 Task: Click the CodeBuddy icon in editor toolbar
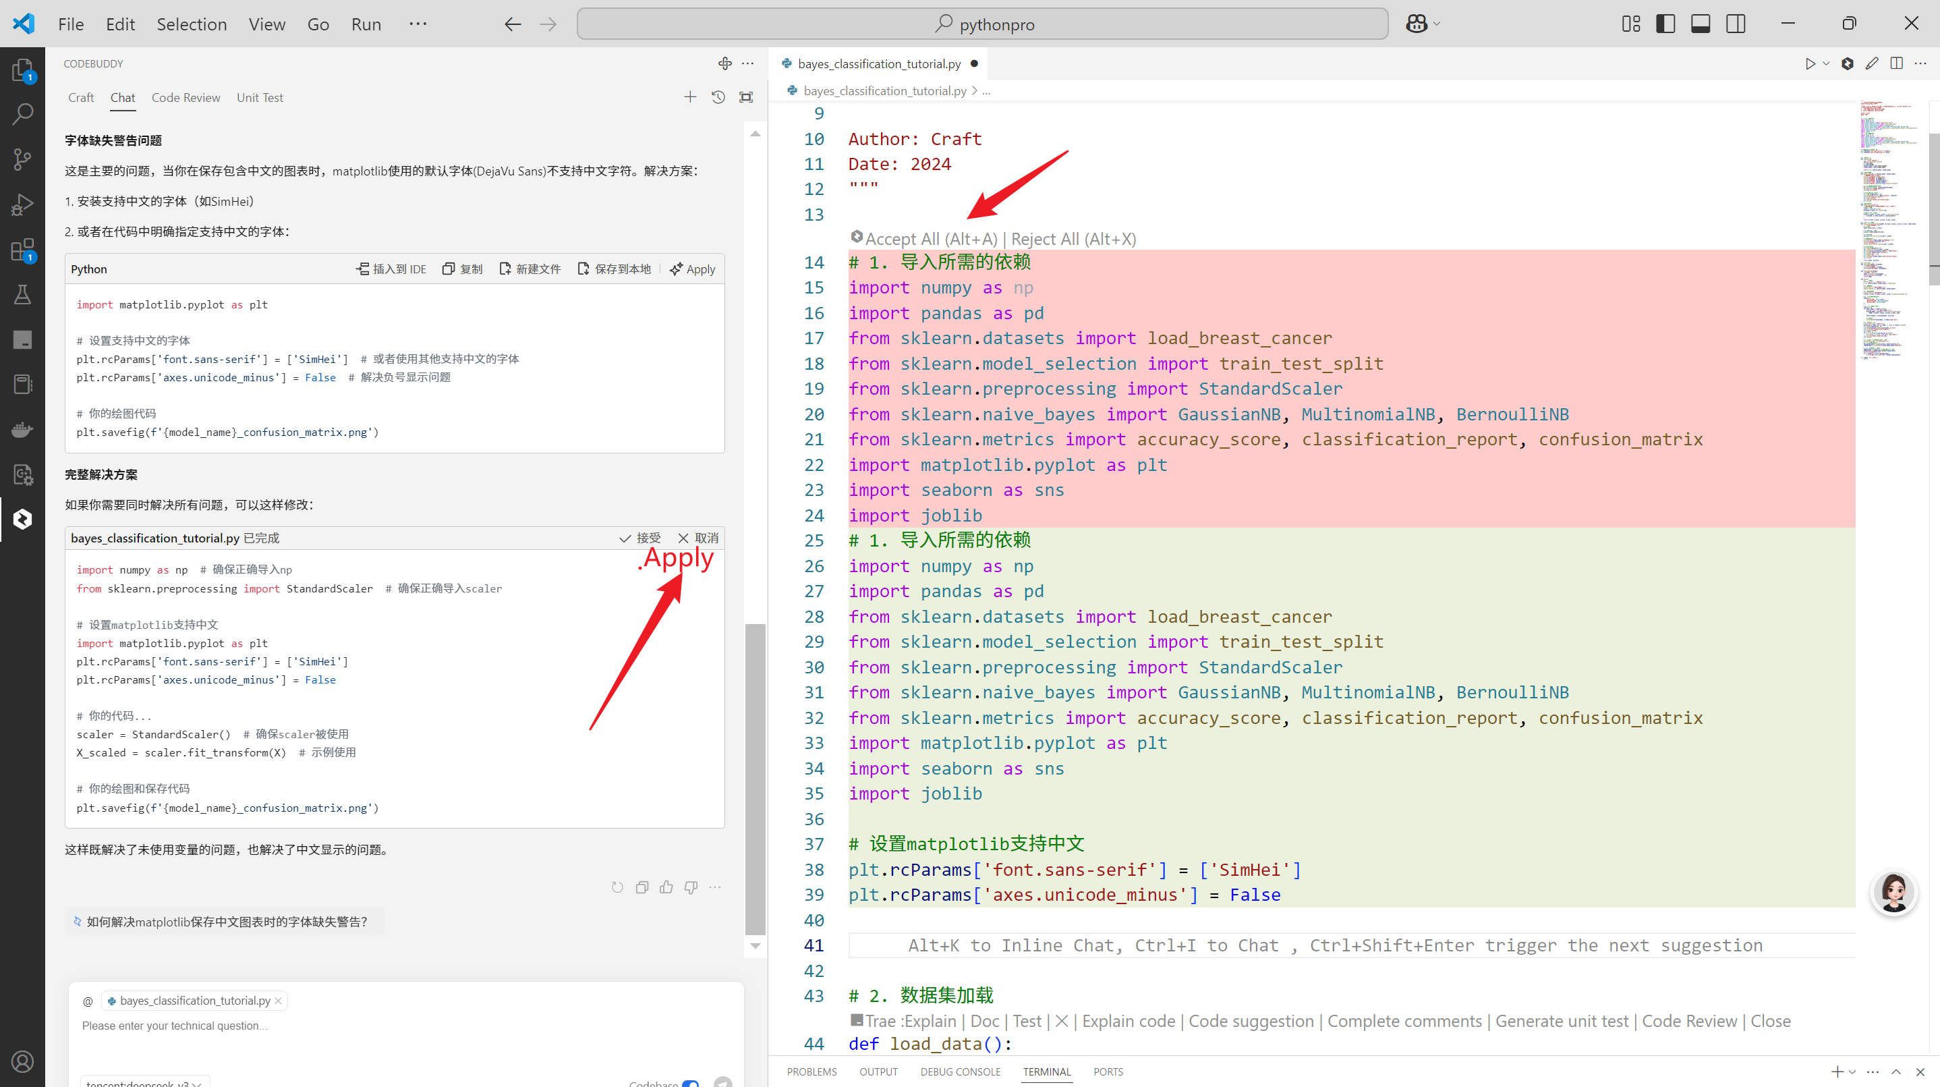tap(1848, 64)
